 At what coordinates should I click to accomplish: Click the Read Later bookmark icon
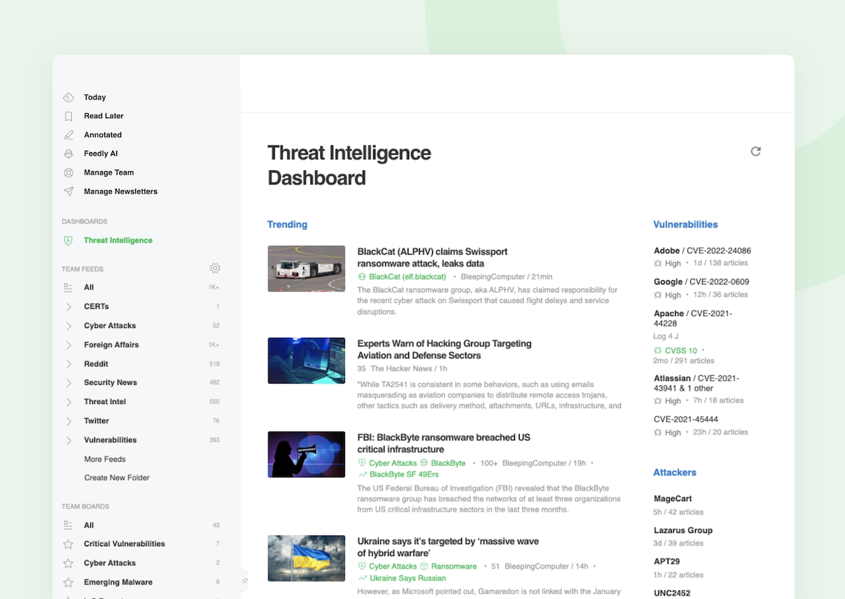tap(68, 116)
